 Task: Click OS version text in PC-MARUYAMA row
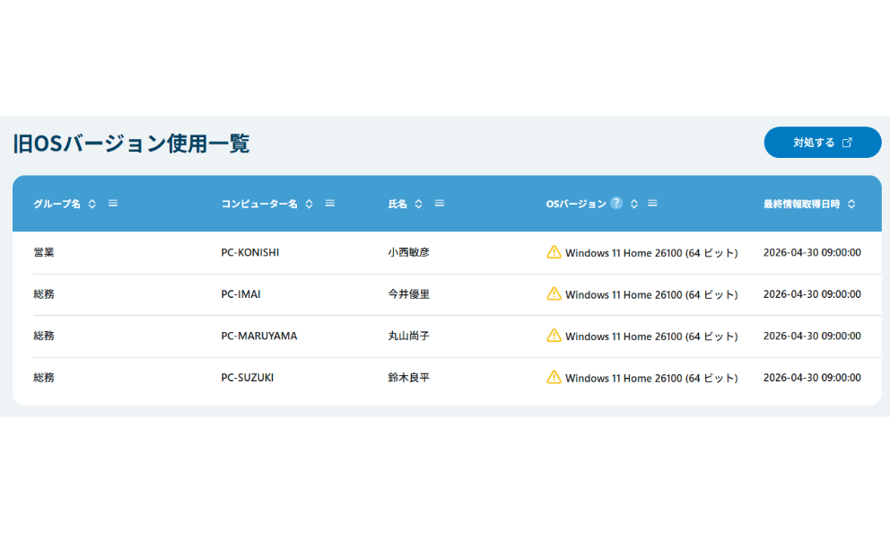point(651,336)
